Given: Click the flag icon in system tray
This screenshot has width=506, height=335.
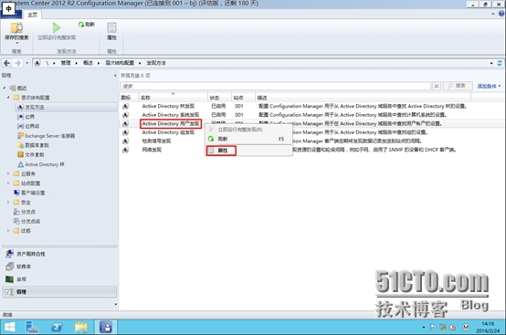Looking at the screenshot, I should point(433,328).
